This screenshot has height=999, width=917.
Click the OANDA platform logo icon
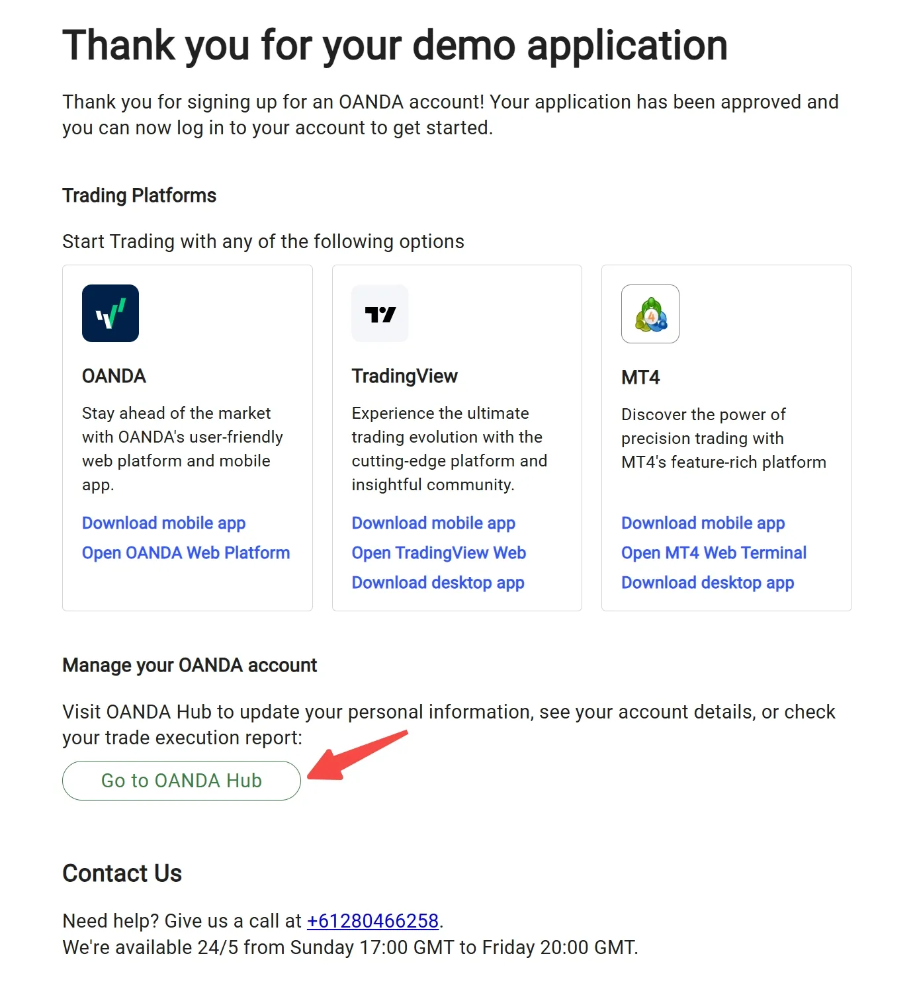click(110, 313)
